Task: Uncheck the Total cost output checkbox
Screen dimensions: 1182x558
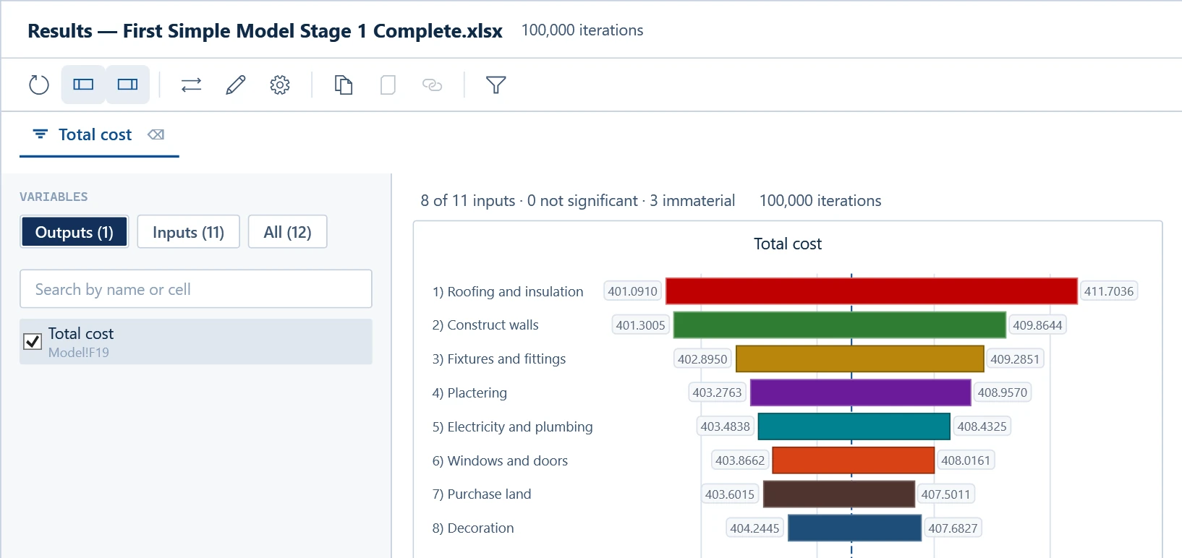Action: click(33, 341)
